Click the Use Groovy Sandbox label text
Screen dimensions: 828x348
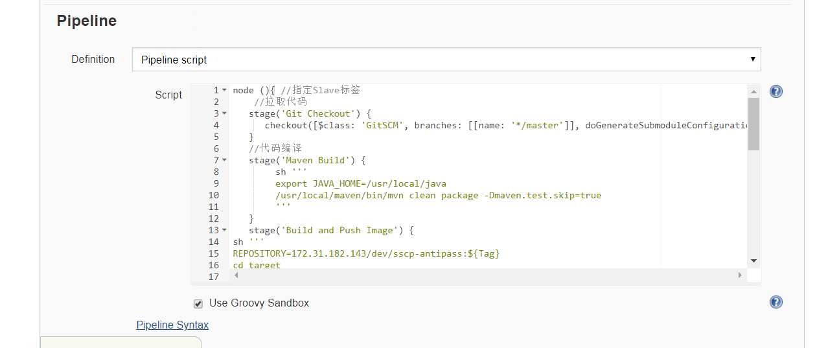pyautogui.click(x=259, y=303)
